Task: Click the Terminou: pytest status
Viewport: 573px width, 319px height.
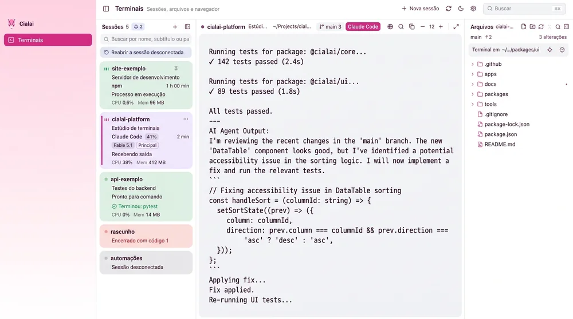Action: point(135,206)
